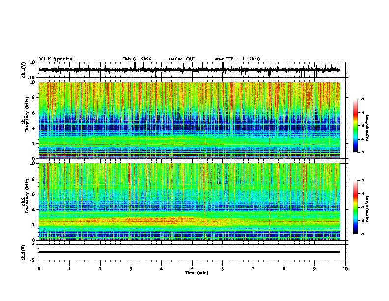Select the "Time (min)" axis label
This screenshot has width=389, height=301.
(196, 273)
